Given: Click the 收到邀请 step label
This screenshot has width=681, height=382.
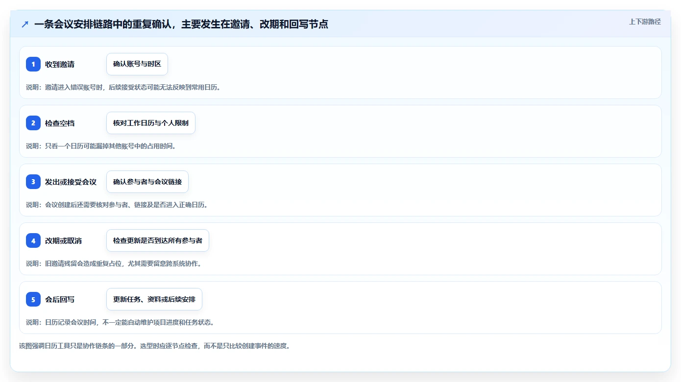Looking at the screenshot, I should (x=60, y=64).
